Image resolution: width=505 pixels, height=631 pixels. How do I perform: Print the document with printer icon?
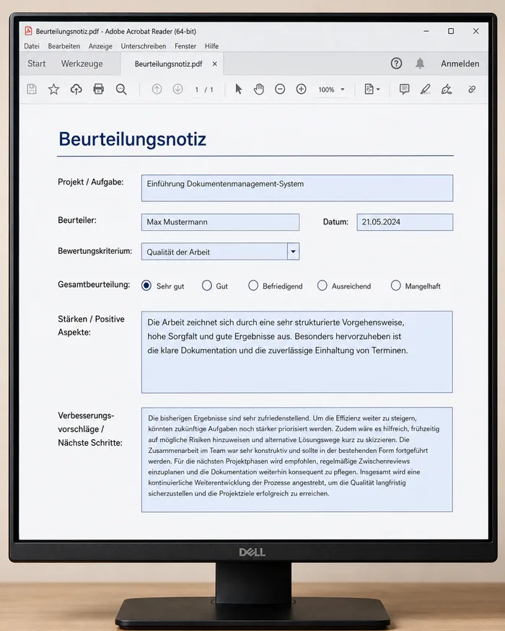pos(99,89)
